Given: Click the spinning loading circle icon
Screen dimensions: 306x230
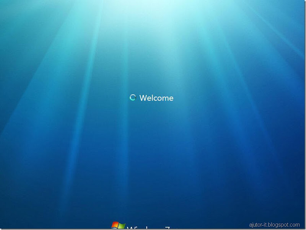Looking at the screenshot, I should [133, 97].
